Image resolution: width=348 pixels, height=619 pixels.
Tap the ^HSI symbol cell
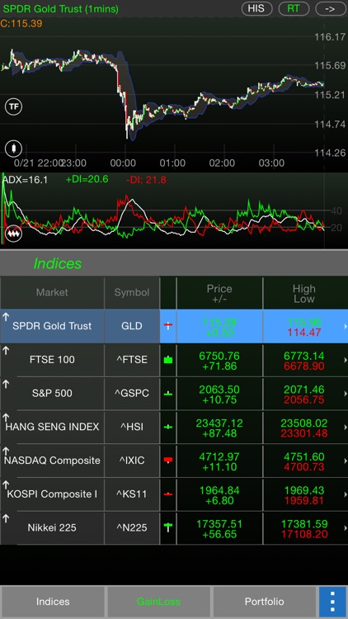(132, 427)
